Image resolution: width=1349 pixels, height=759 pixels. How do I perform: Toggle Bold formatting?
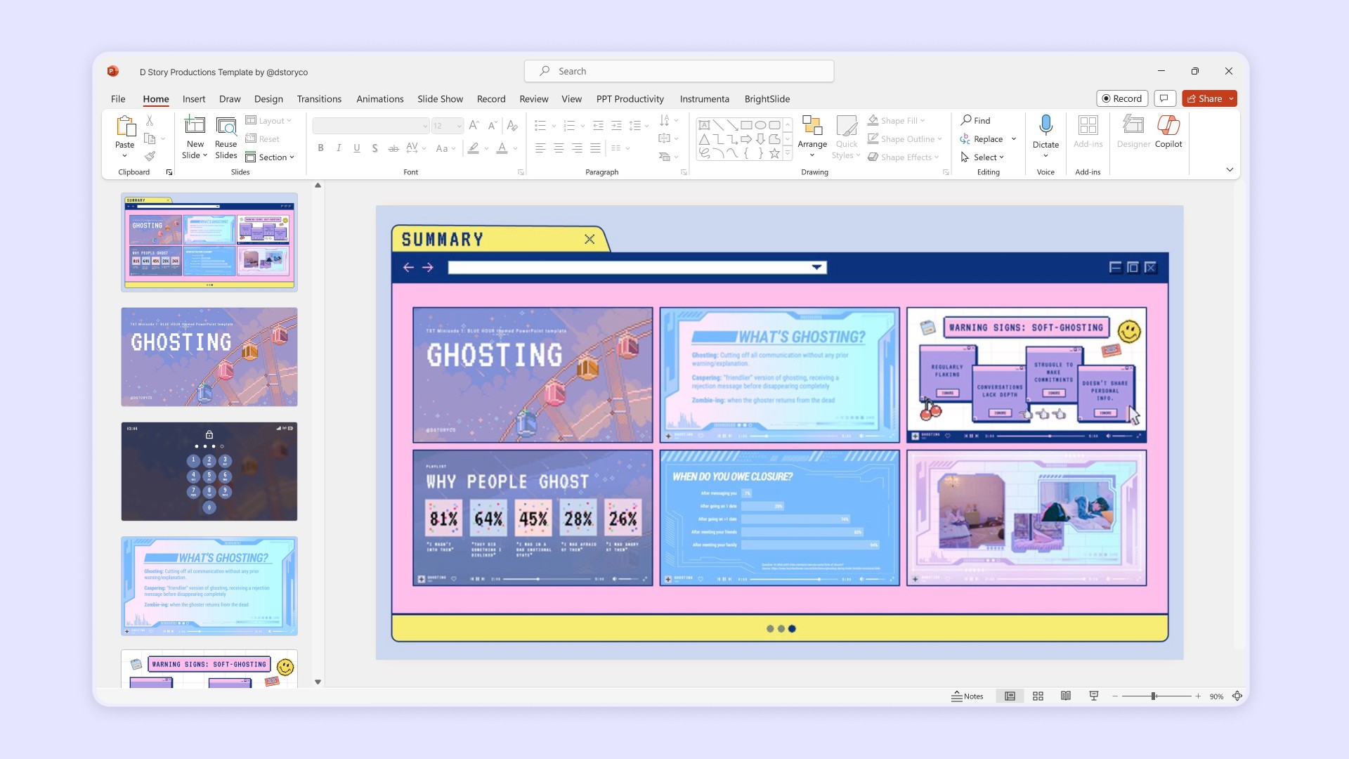pos(320,148)
